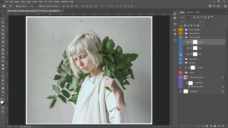
Task: Select the Hand tool
Action: (3, 88)
